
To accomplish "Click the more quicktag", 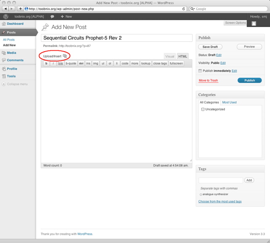I will coord(135,63).
